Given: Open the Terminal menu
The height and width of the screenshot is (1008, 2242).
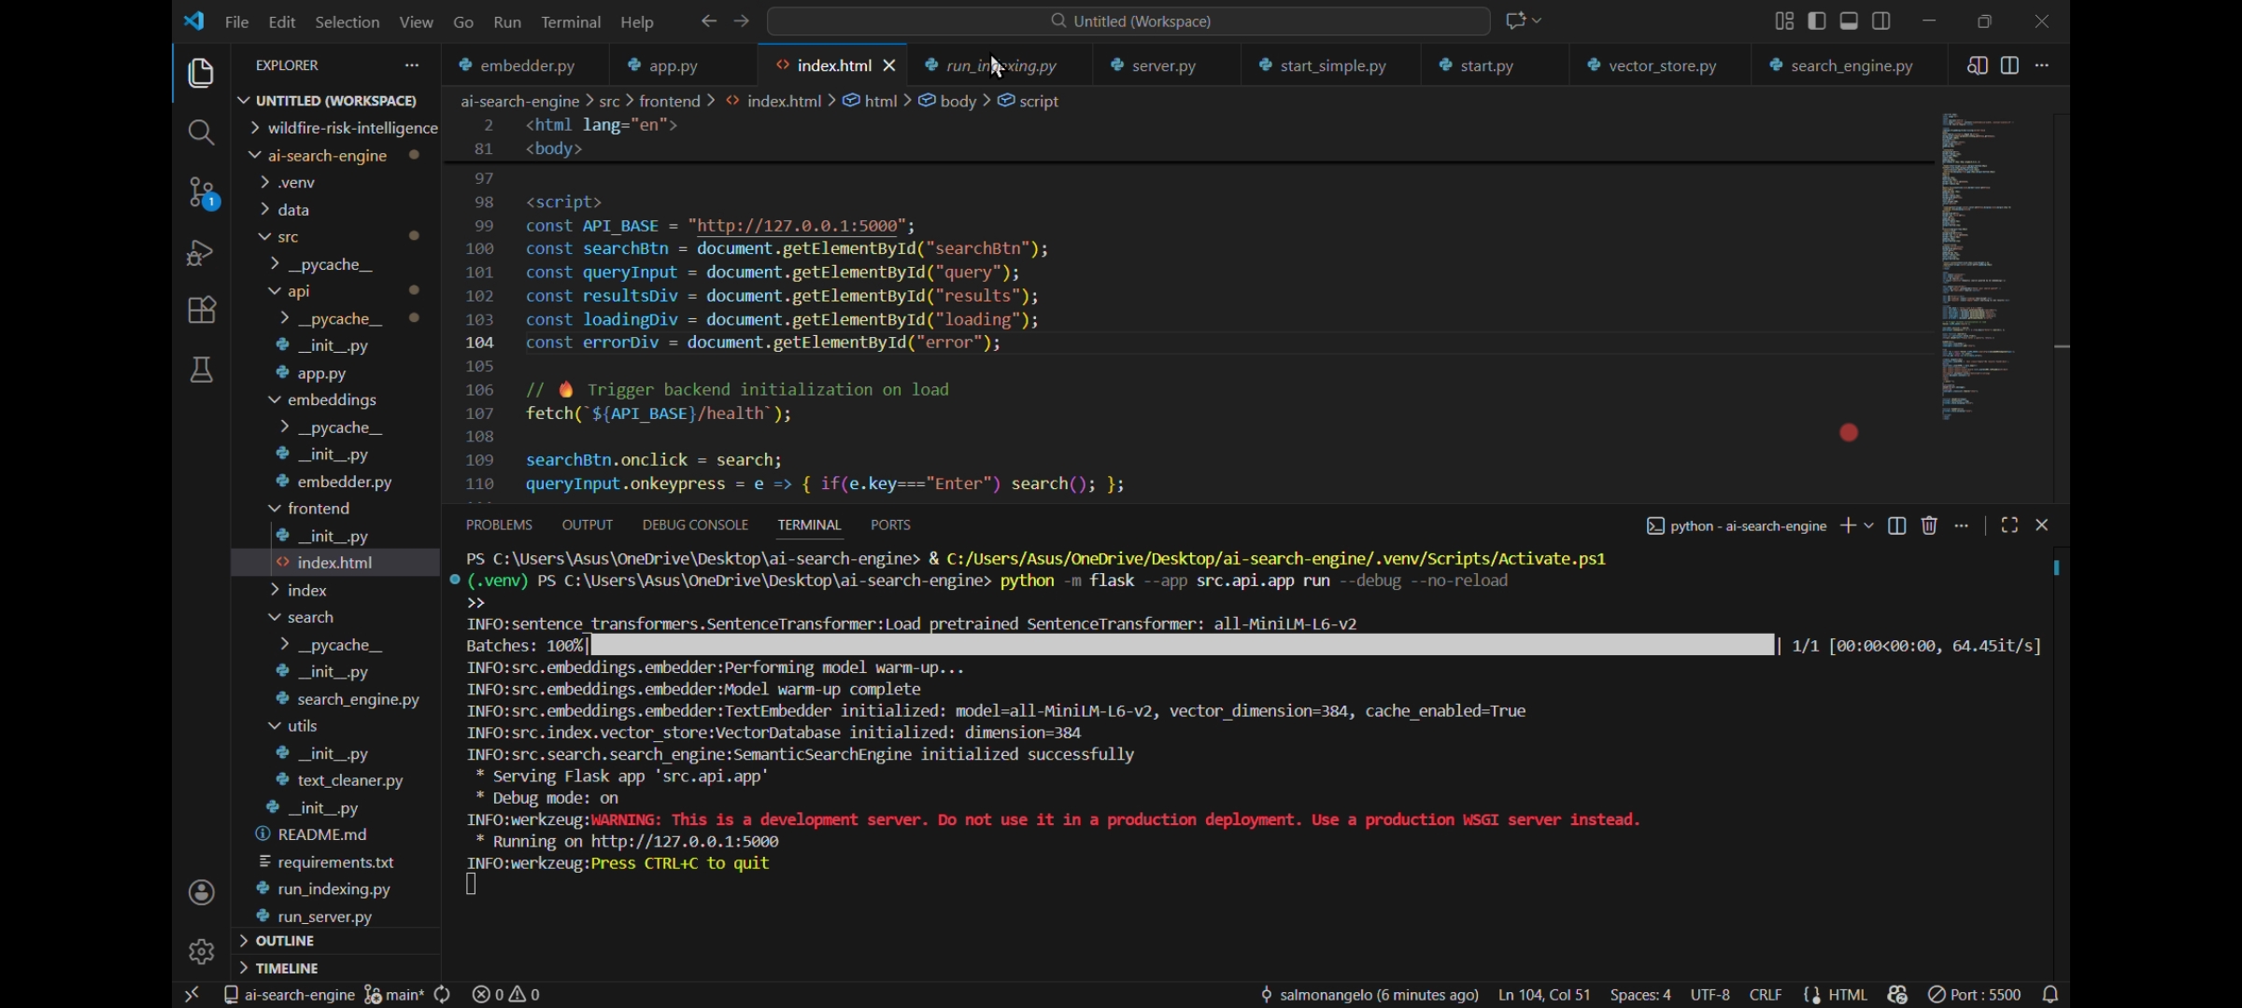Looking at the screenshot, I should pos(570,21).
